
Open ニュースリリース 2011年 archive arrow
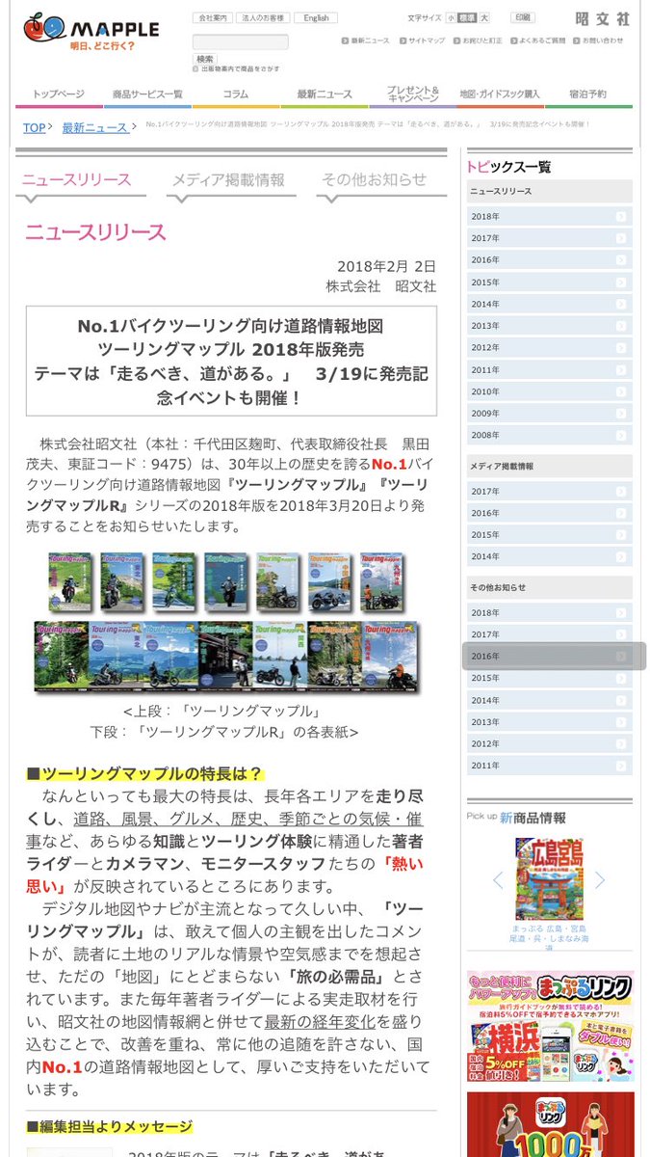click(x=620, y=370)
